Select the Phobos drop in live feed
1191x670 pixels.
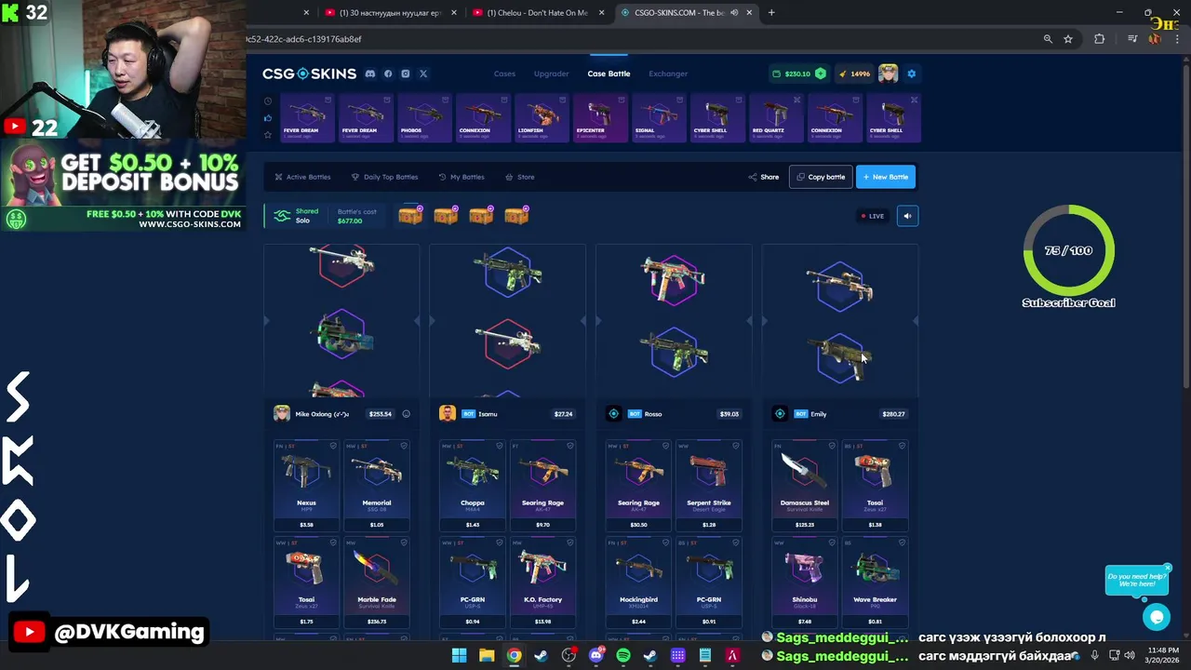424,118
